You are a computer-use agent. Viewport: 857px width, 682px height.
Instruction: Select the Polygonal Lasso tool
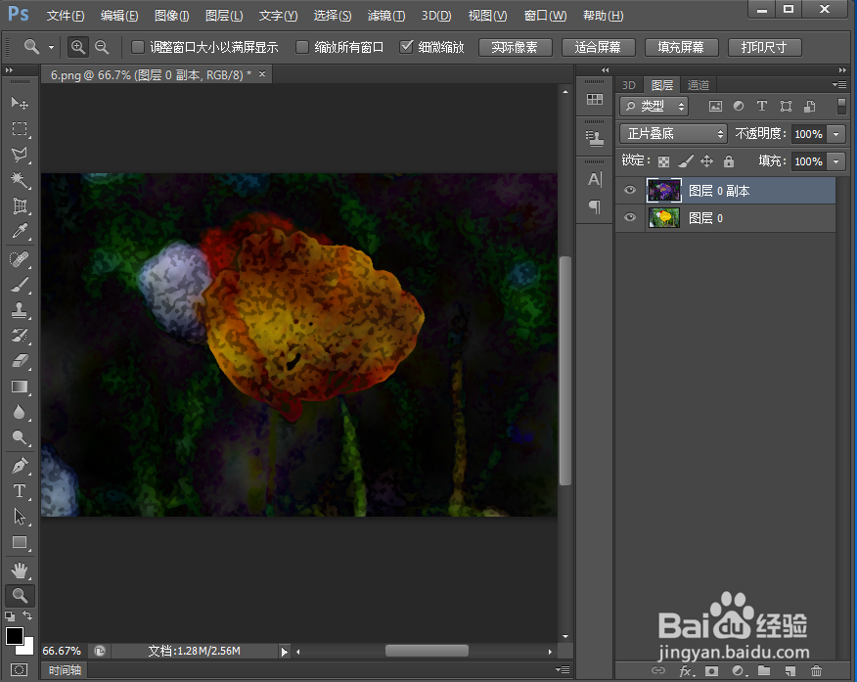pos(20,154)
